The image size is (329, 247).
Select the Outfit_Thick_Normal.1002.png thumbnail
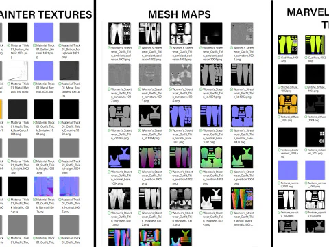[69, 187]
